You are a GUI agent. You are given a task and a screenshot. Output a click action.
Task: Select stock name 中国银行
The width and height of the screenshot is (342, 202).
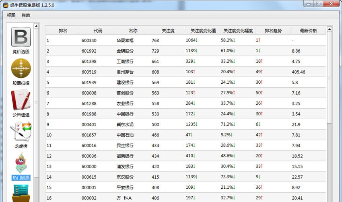[125, 114]
